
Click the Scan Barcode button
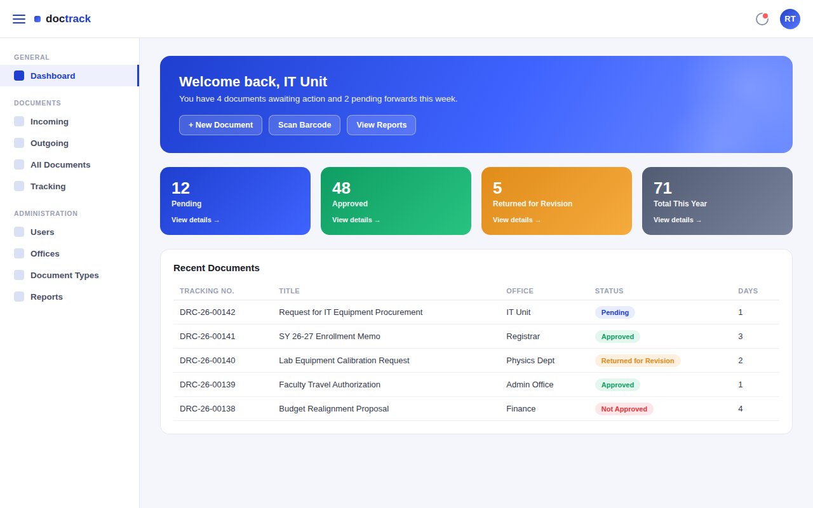click(304, 125)
